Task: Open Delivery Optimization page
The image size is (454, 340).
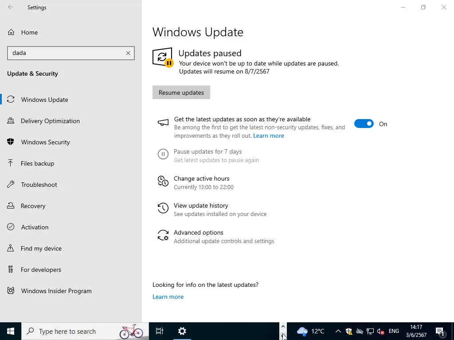Action: coord(50,121)
